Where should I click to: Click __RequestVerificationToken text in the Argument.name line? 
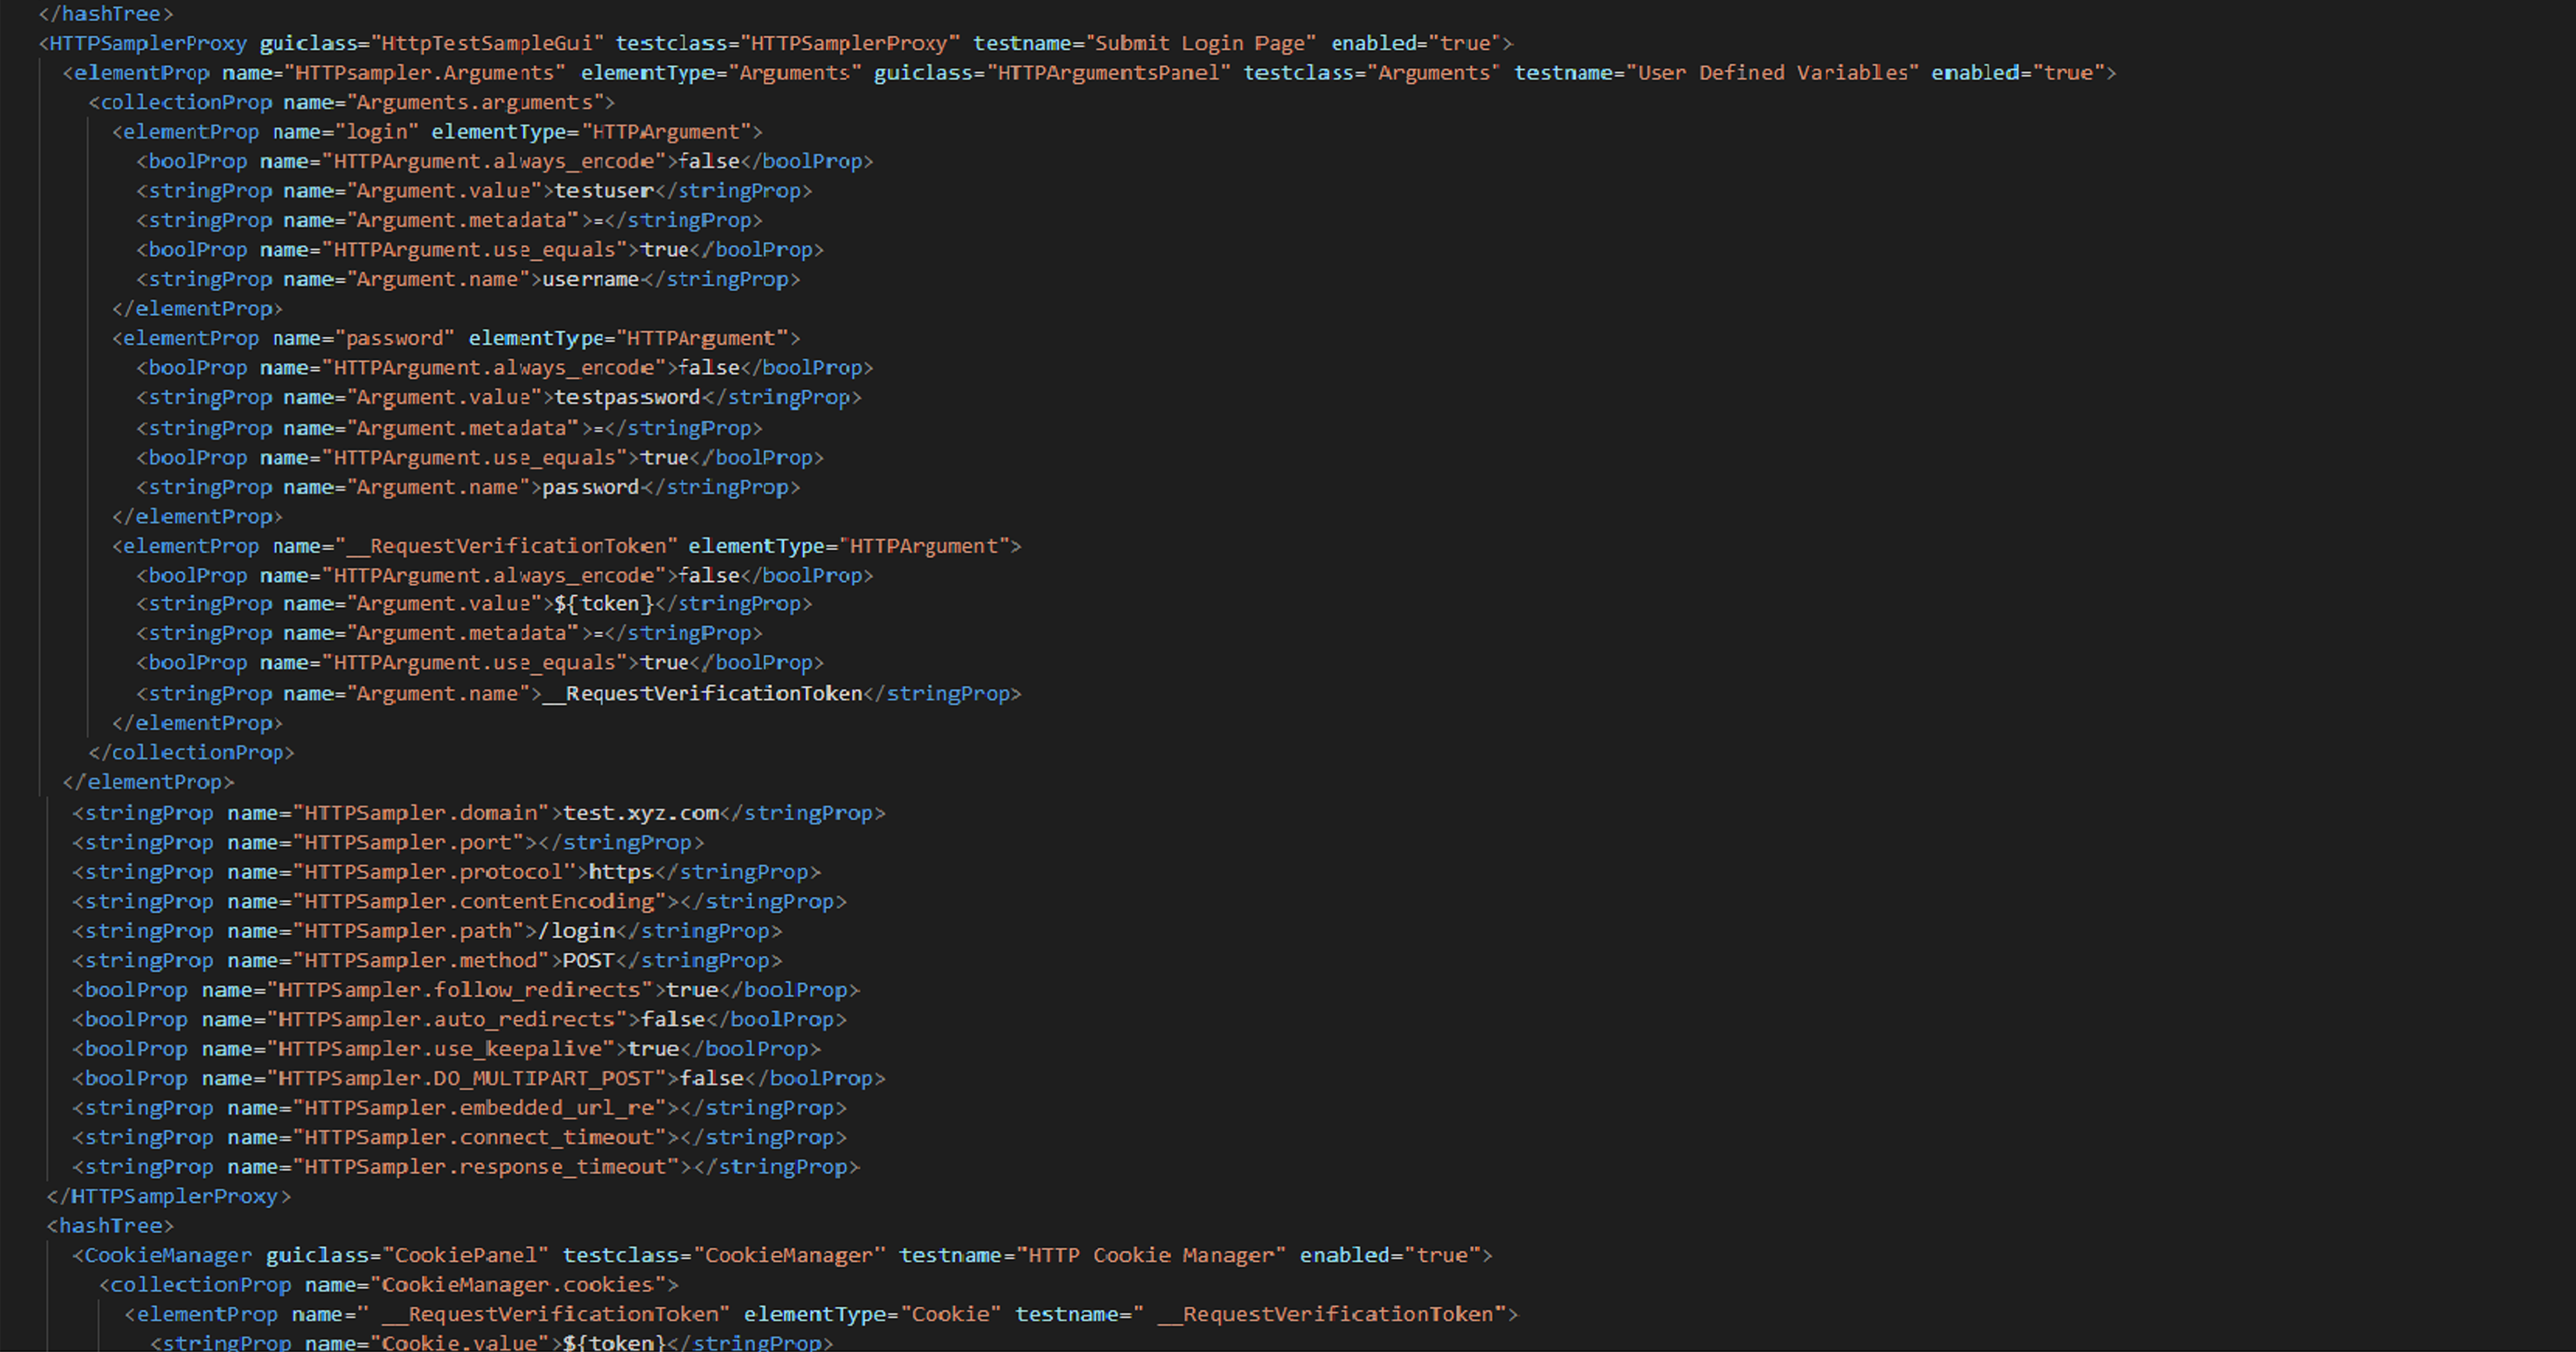(702, 693)
